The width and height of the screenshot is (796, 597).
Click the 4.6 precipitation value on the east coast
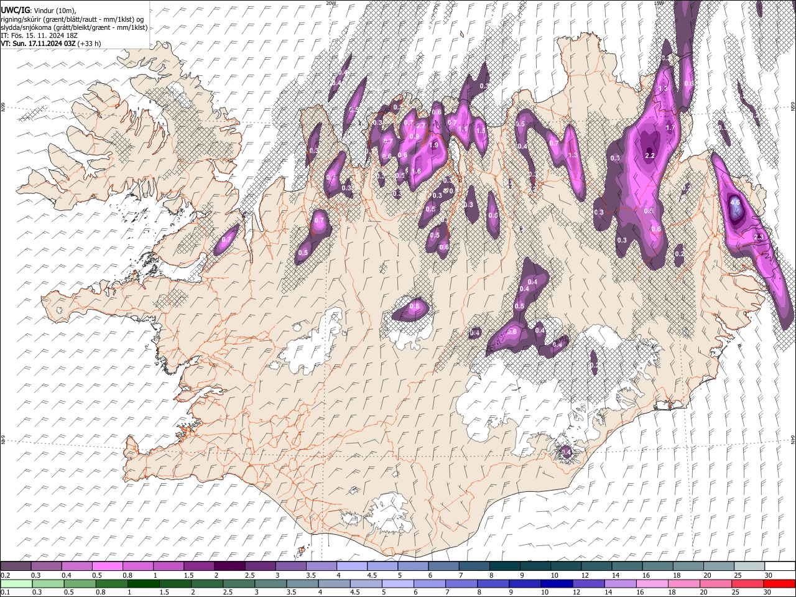click(735, 202)
